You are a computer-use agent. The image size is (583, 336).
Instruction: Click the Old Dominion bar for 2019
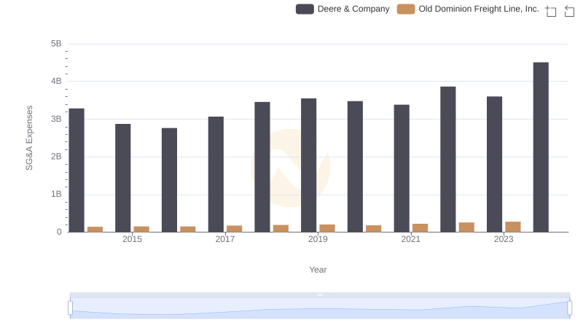[x=327, y=228]
